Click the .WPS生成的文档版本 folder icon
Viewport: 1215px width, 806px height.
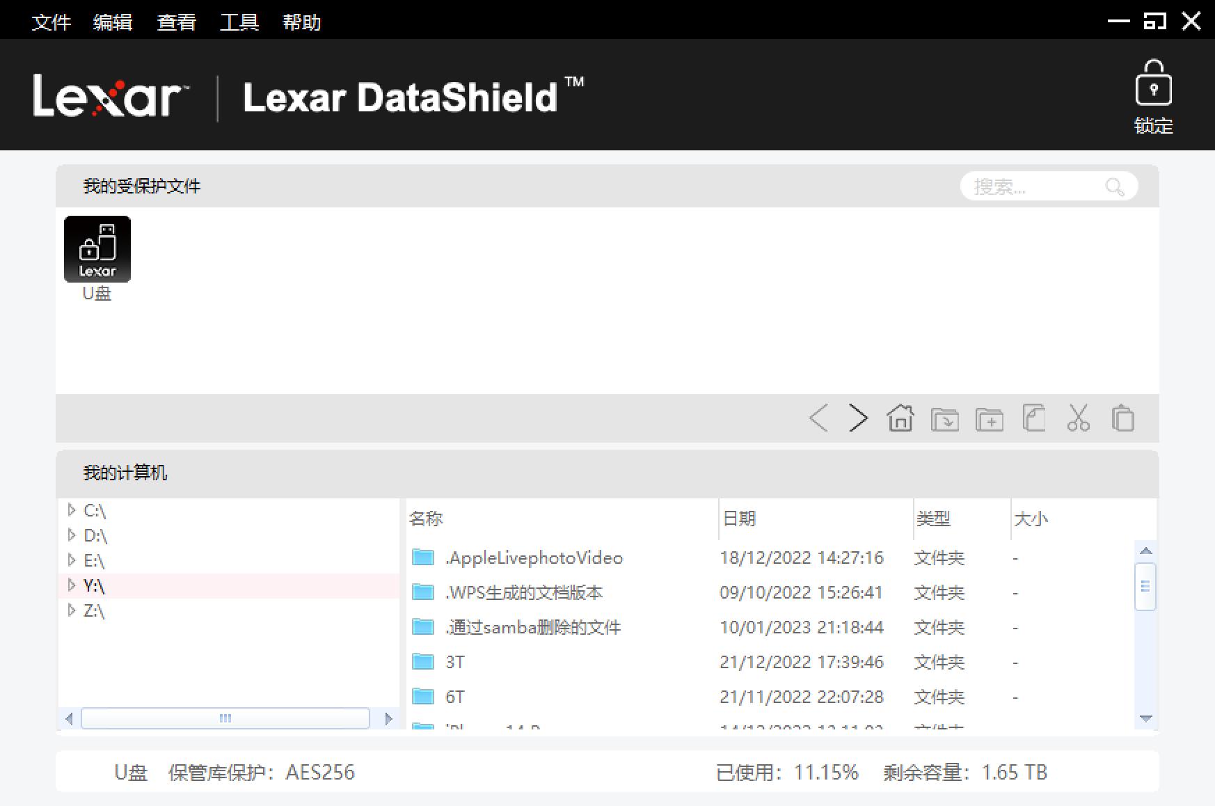coord(423,592)
